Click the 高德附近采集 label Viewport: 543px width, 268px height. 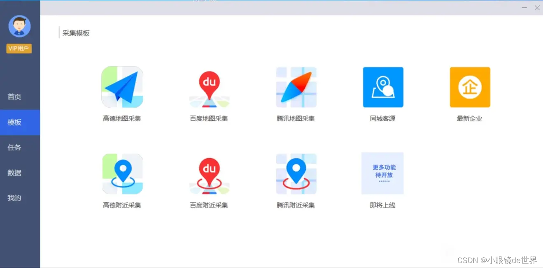coord(122,205)
